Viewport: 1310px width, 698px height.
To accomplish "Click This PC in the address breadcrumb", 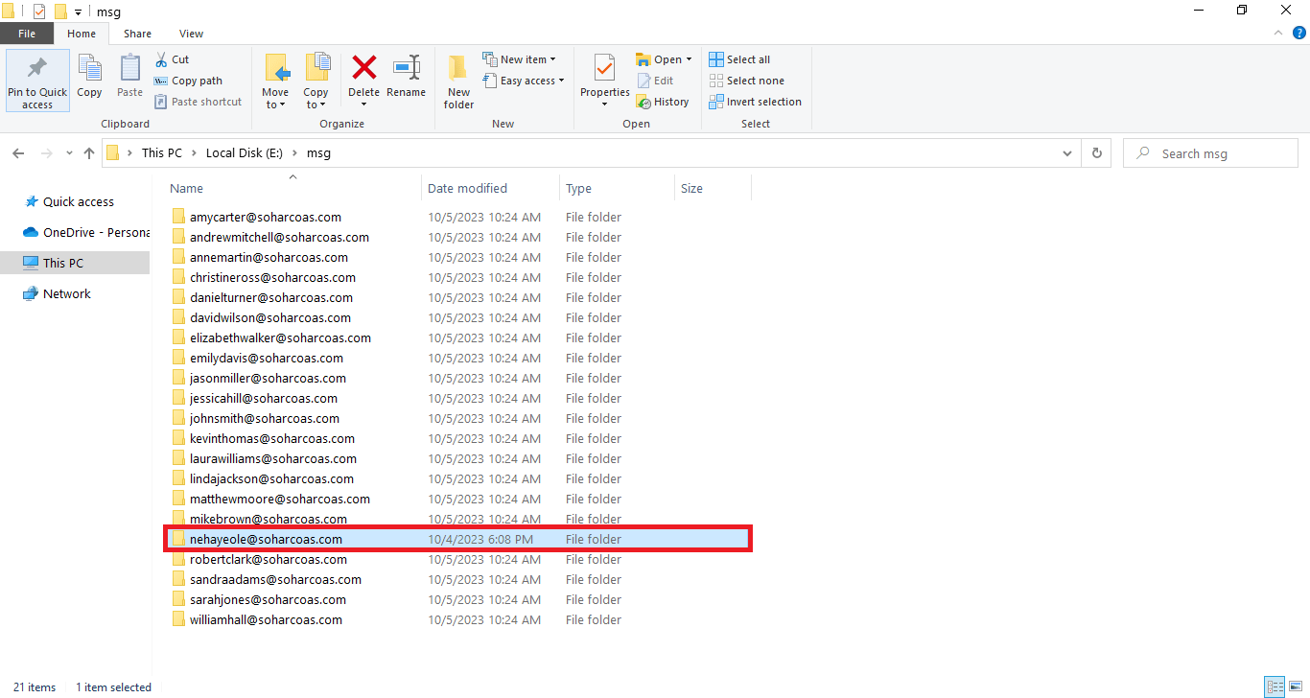I will pos(160,153).
